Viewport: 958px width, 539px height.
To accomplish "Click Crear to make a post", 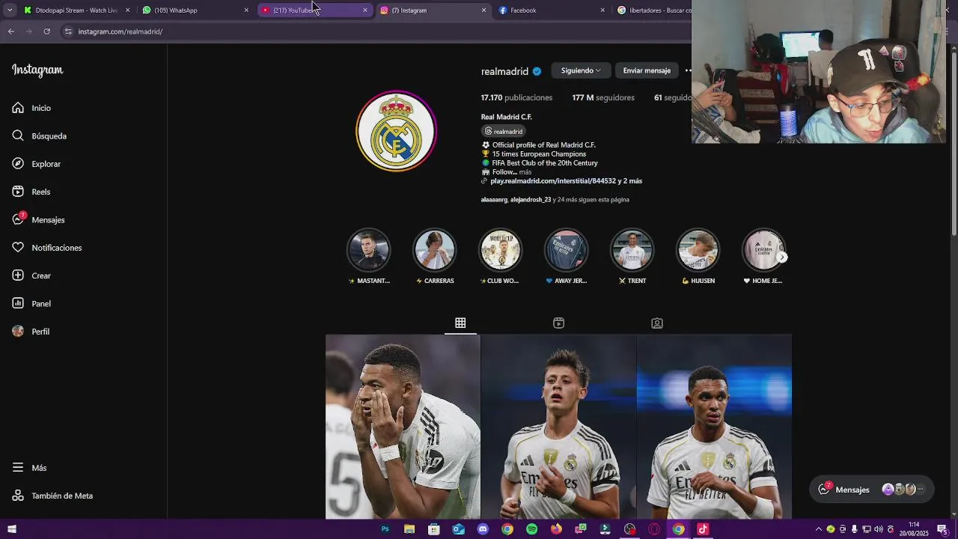I will (31, 275).
